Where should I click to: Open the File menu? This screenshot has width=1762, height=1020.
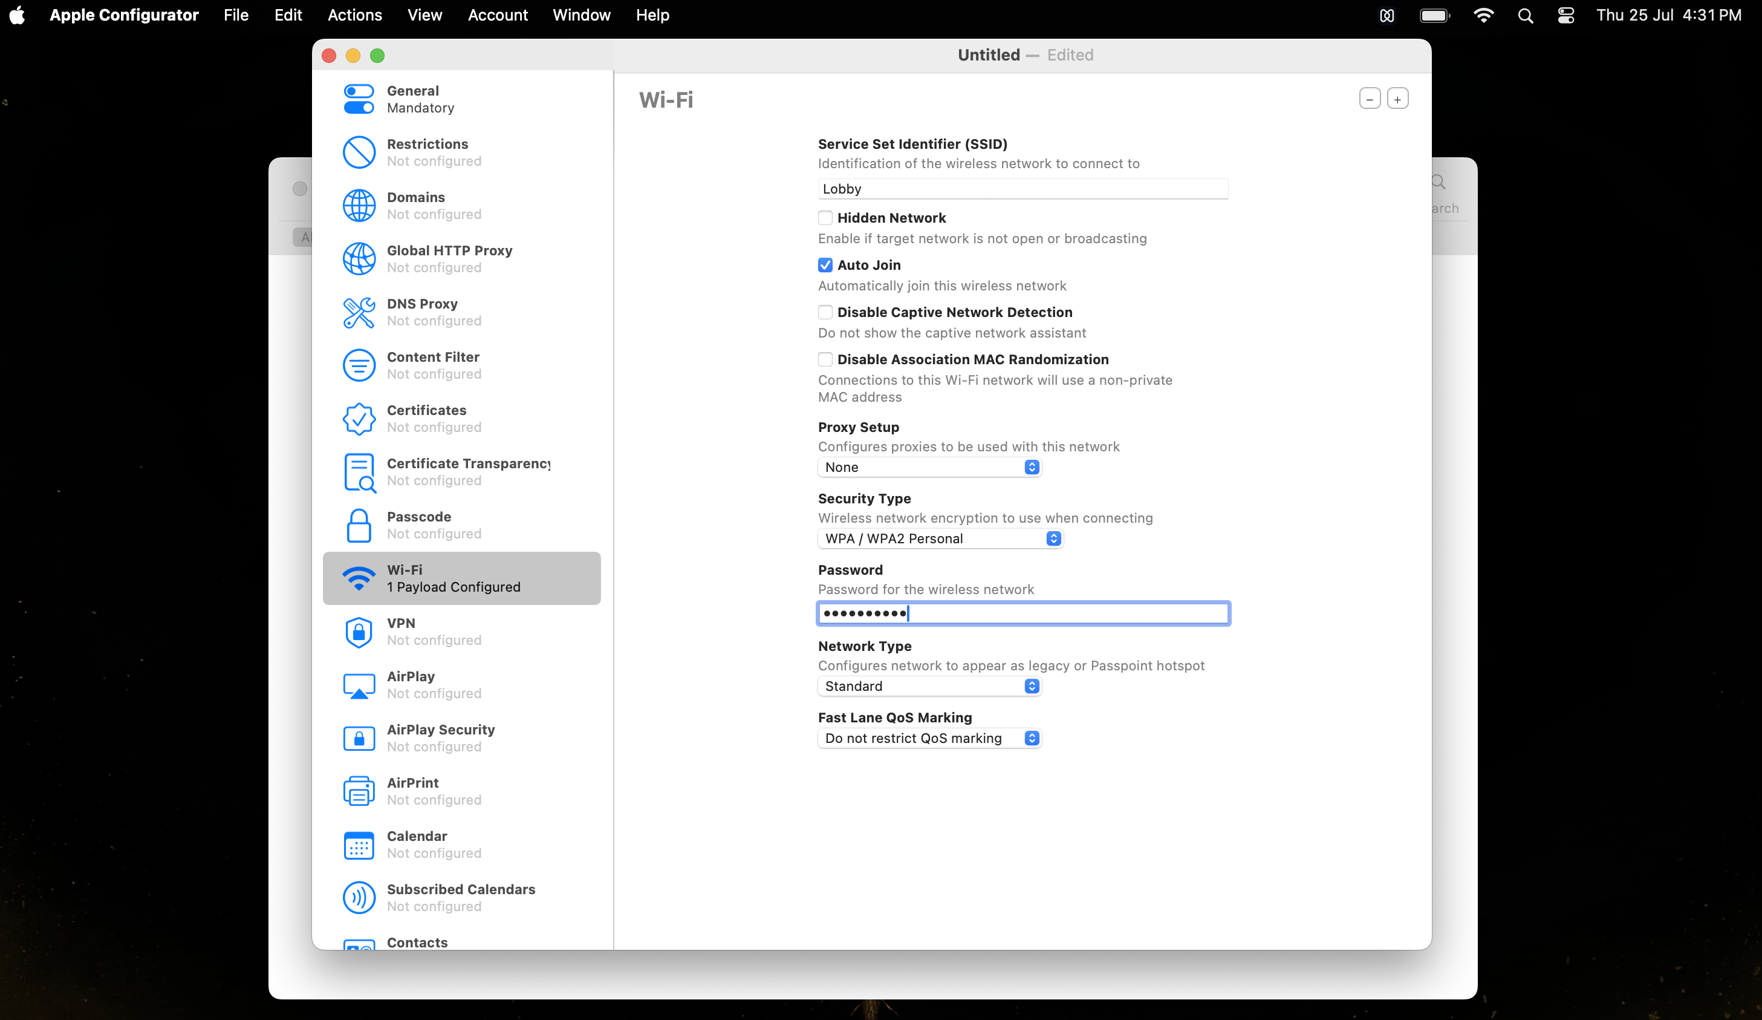(x=236, y=15)
